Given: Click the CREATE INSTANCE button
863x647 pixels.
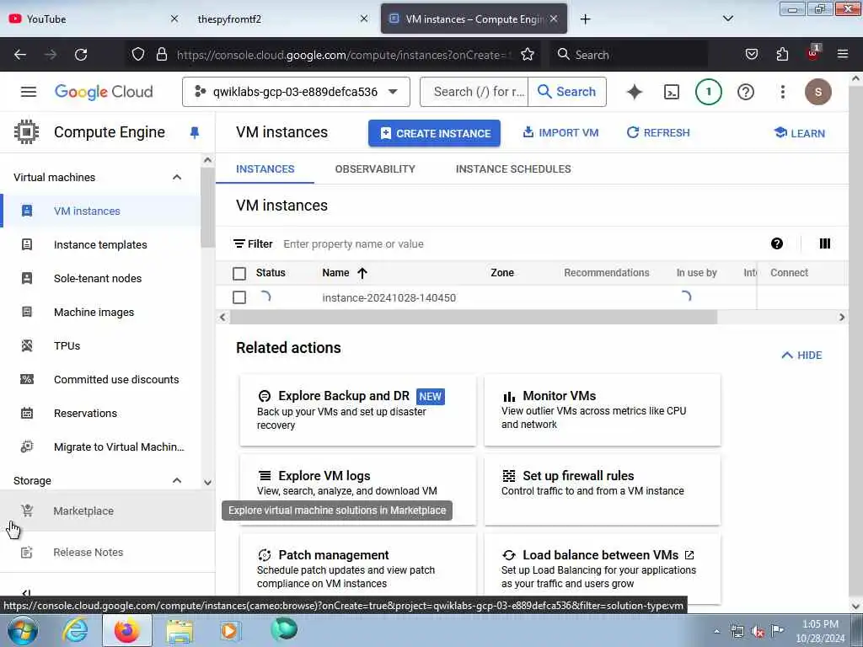Looking at the screenshot, I should [x=434, y=133].
